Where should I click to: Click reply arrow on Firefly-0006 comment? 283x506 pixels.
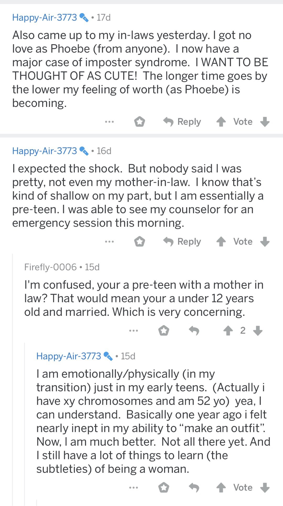click(194, 331)
